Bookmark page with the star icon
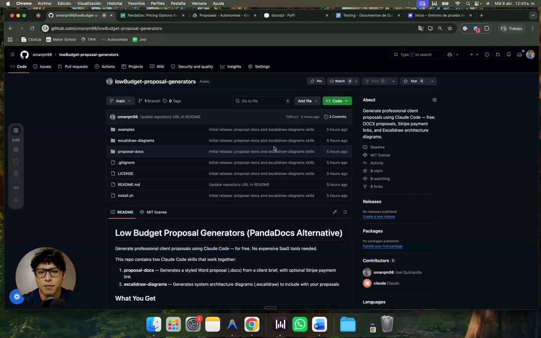The width and height of the screenshot is (541, 338). coord(449,29)
